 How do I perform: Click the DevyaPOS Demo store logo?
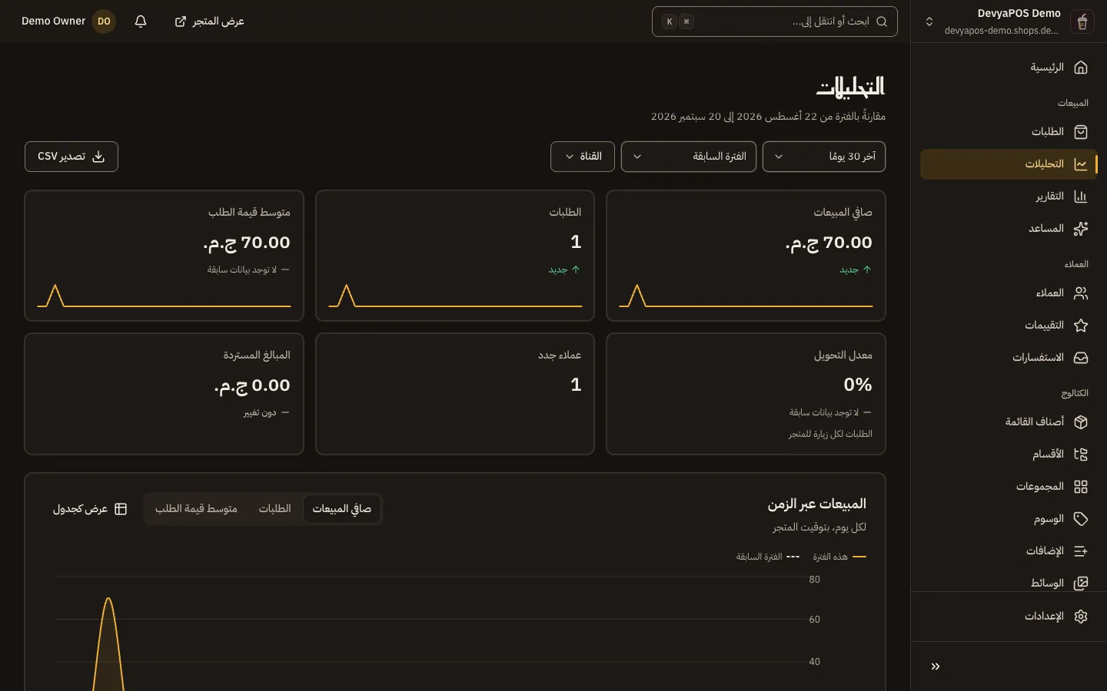click(x=1082, y=21)
